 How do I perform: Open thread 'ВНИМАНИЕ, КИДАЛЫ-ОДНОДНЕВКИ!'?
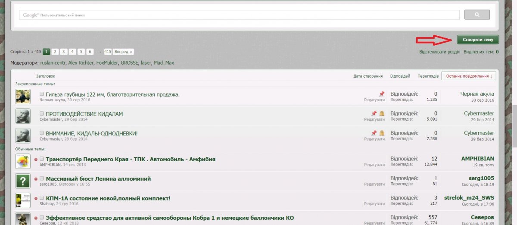tap(92, 134)
